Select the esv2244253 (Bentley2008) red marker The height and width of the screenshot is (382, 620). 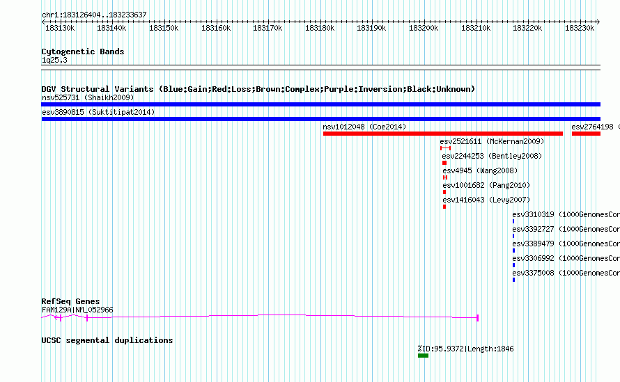(444, 163)
